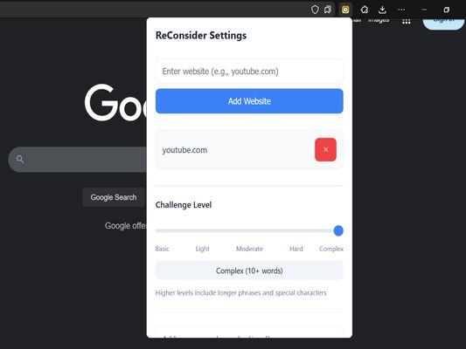Select the Moderate challenge level label

[x=249, y=249]
